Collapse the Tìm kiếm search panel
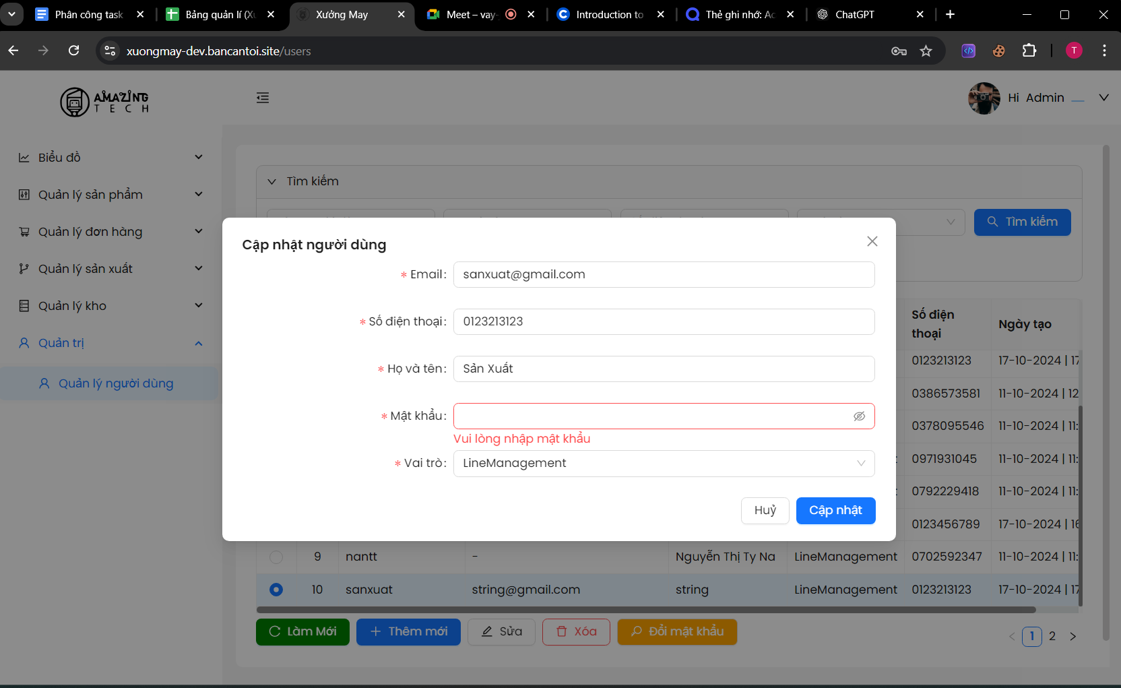 272,182
